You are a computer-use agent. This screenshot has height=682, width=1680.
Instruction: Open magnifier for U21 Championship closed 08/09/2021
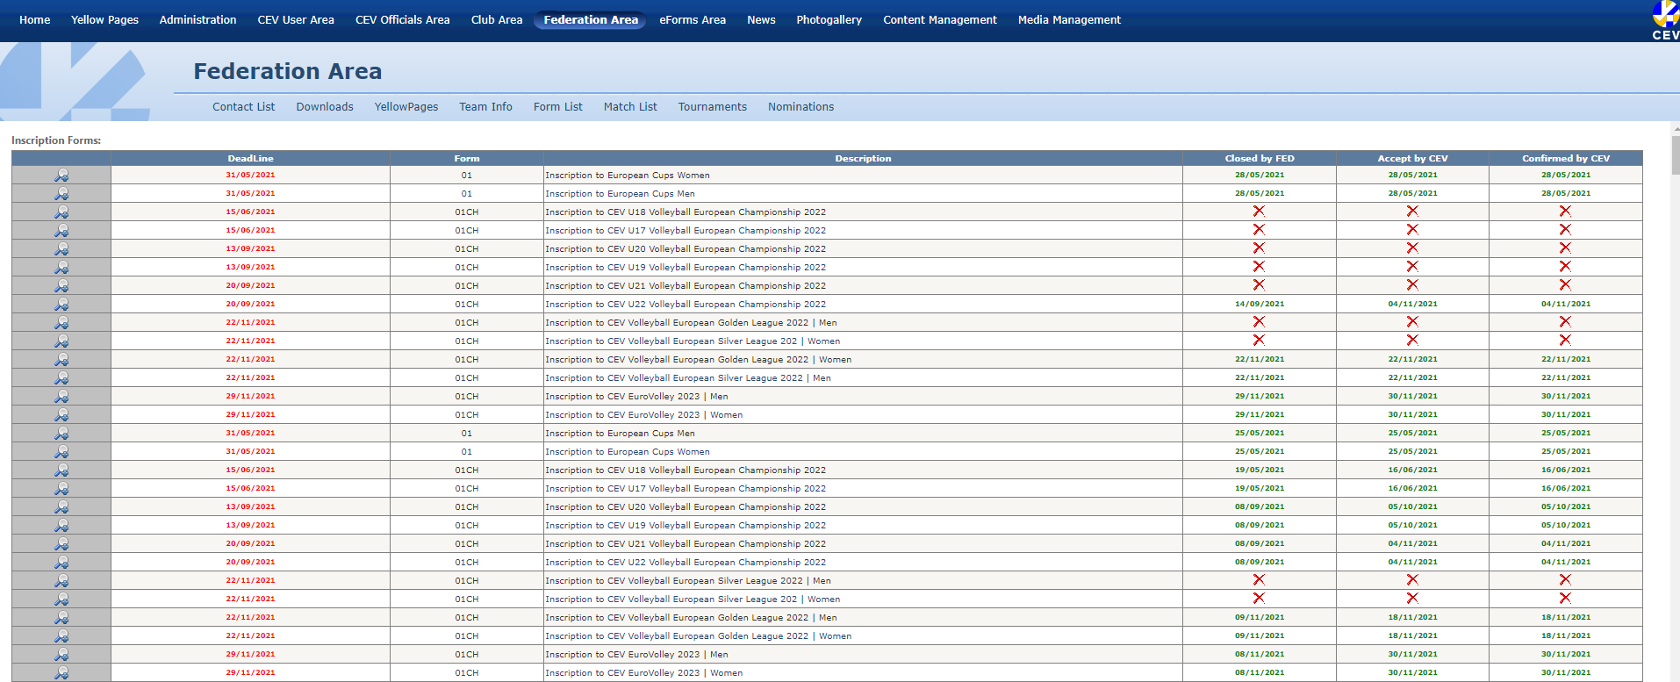61,543
